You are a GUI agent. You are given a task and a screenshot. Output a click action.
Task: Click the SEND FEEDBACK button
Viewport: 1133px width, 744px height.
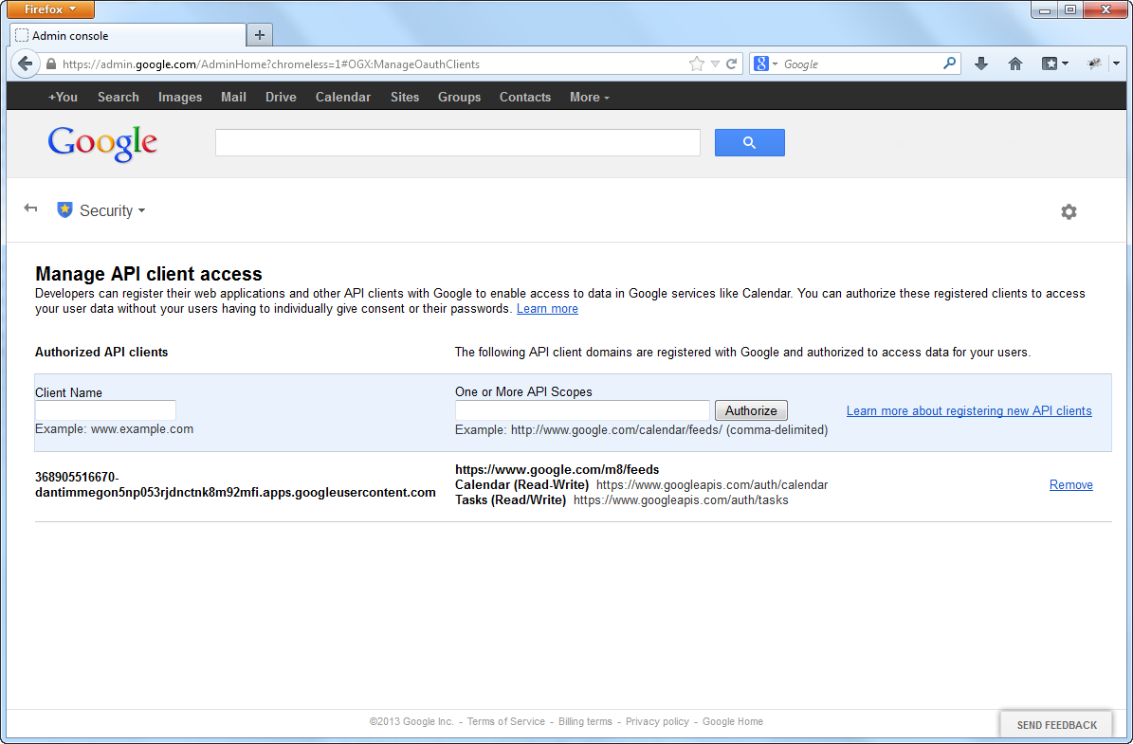[1056, 724]
